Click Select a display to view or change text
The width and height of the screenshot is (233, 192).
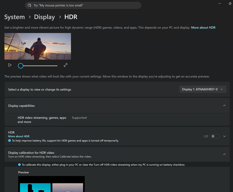tap(40, 90)
